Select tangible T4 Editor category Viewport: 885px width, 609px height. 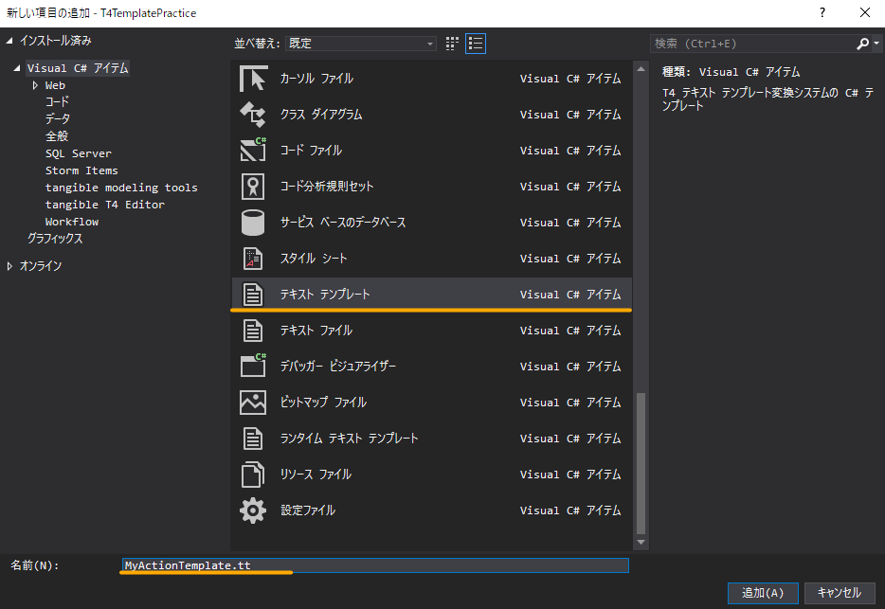[x=105, y=205]
